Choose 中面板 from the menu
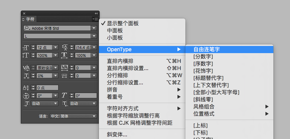The height and width of the screenshot is (139, 290). [142, 31]
